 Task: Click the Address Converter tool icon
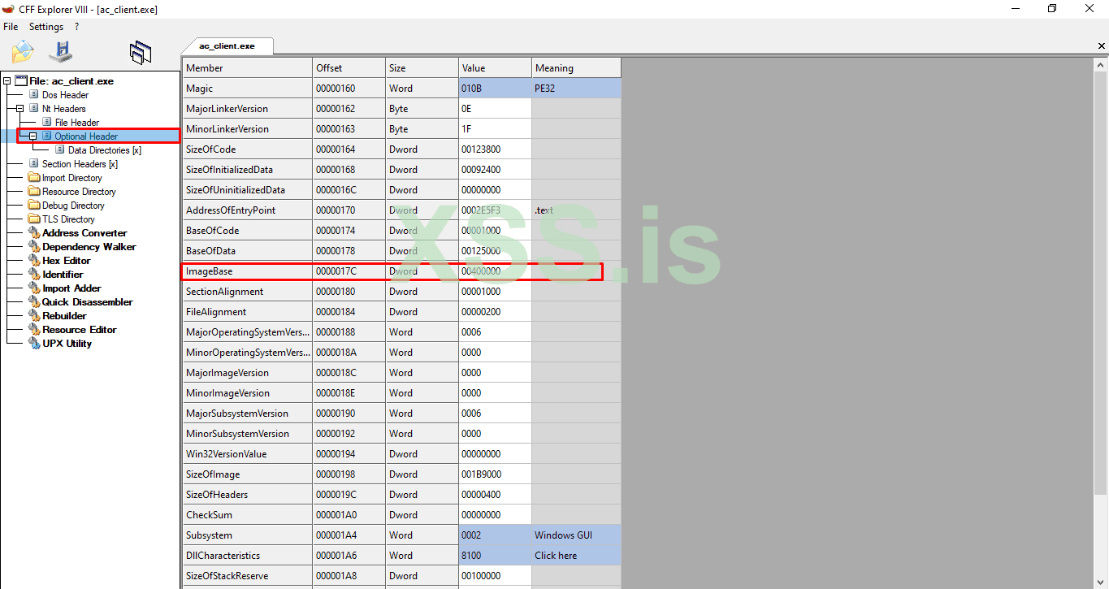point(34,233)
